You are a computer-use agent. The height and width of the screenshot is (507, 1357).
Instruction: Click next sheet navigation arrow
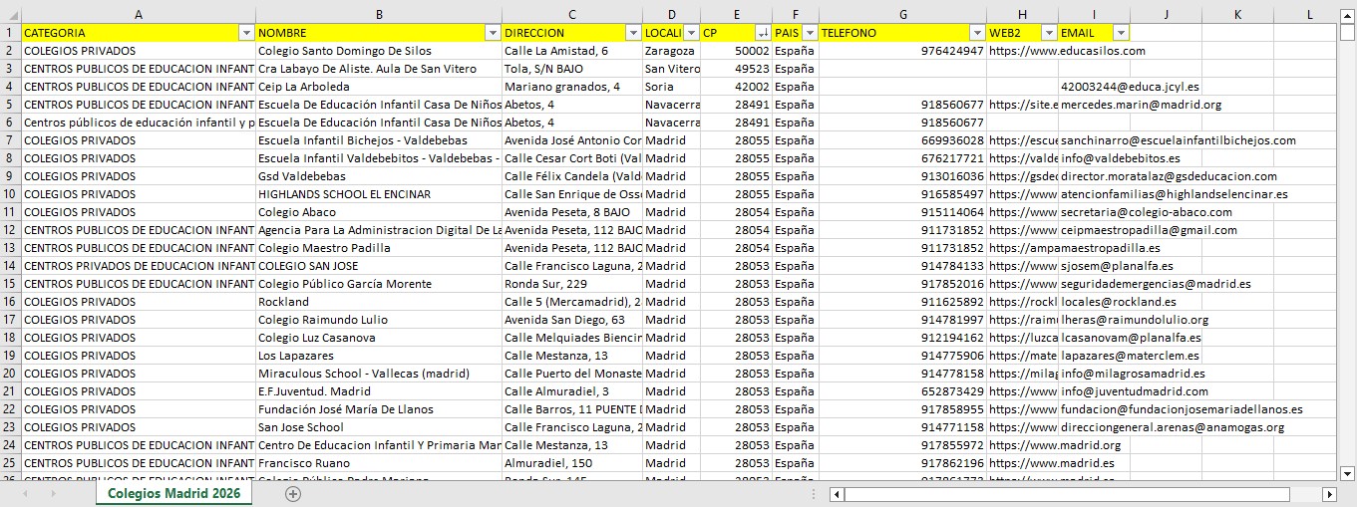53,494
